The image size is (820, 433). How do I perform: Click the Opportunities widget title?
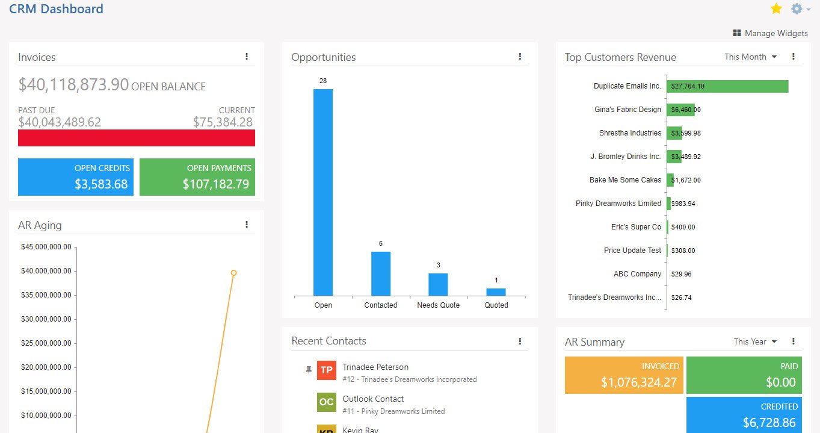[324, 57]
